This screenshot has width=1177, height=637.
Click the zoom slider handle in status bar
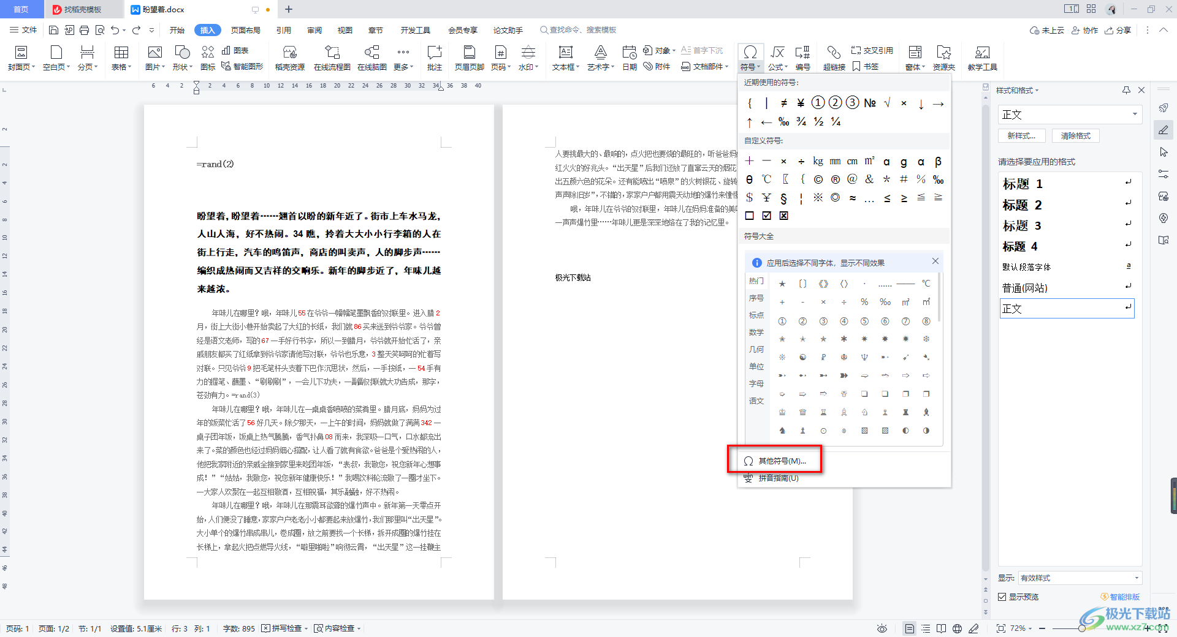[1083, 628]
